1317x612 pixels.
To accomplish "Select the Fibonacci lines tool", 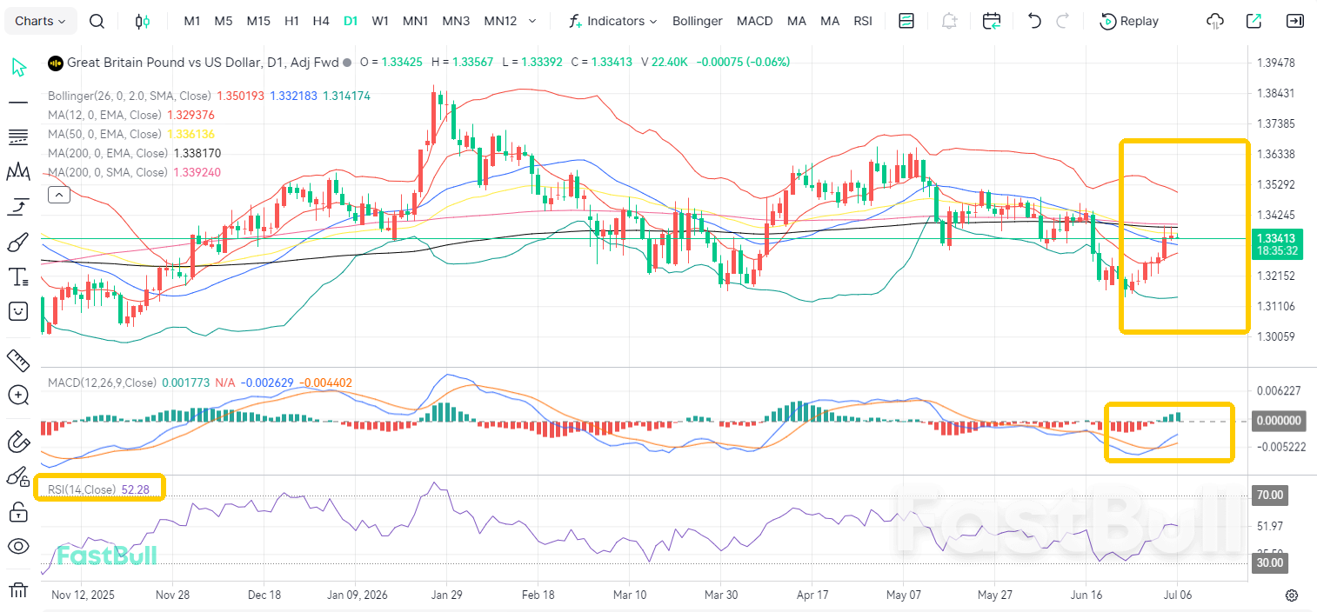I will [18, 137].
